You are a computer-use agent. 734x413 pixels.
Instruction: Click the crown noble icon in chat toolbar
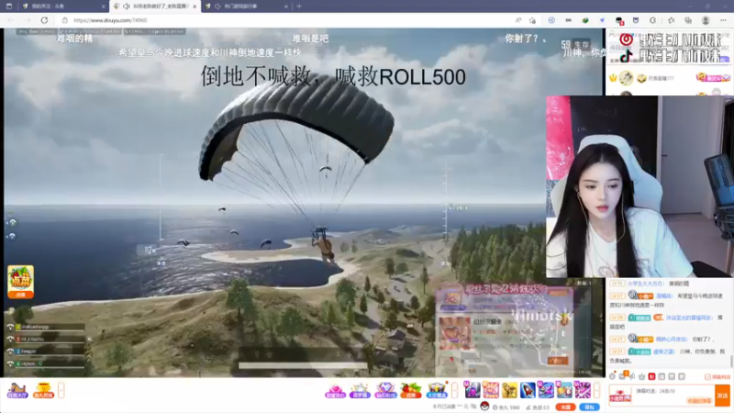point(641,376)
